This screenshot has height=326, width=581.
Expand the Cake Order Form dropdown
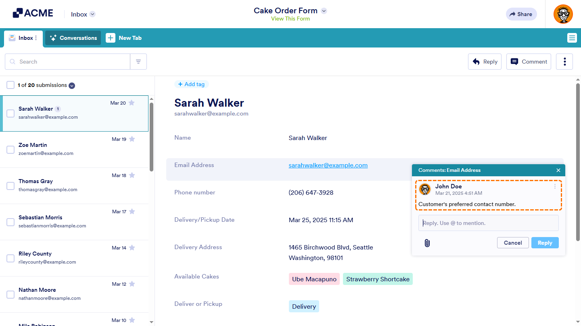click(x=324, y=10)
